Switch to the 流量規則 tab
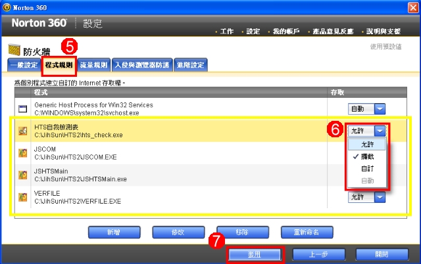 93,65
